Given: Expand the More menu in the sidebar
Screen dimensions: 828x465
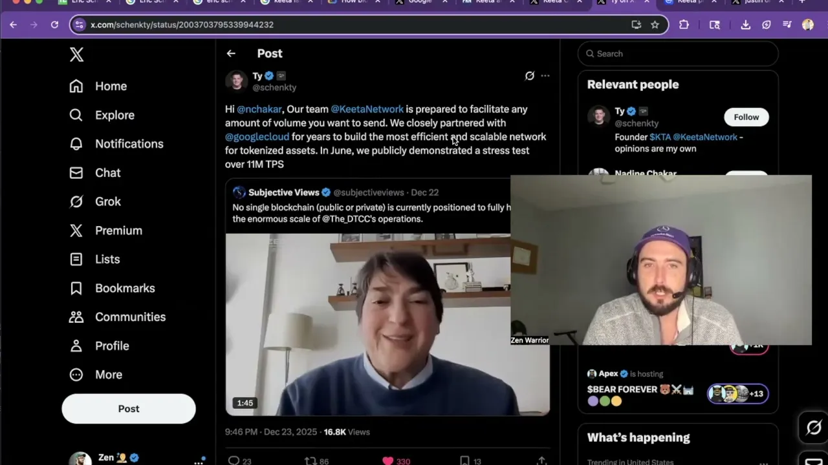Looking at the screenshot, I should [95, 375].
